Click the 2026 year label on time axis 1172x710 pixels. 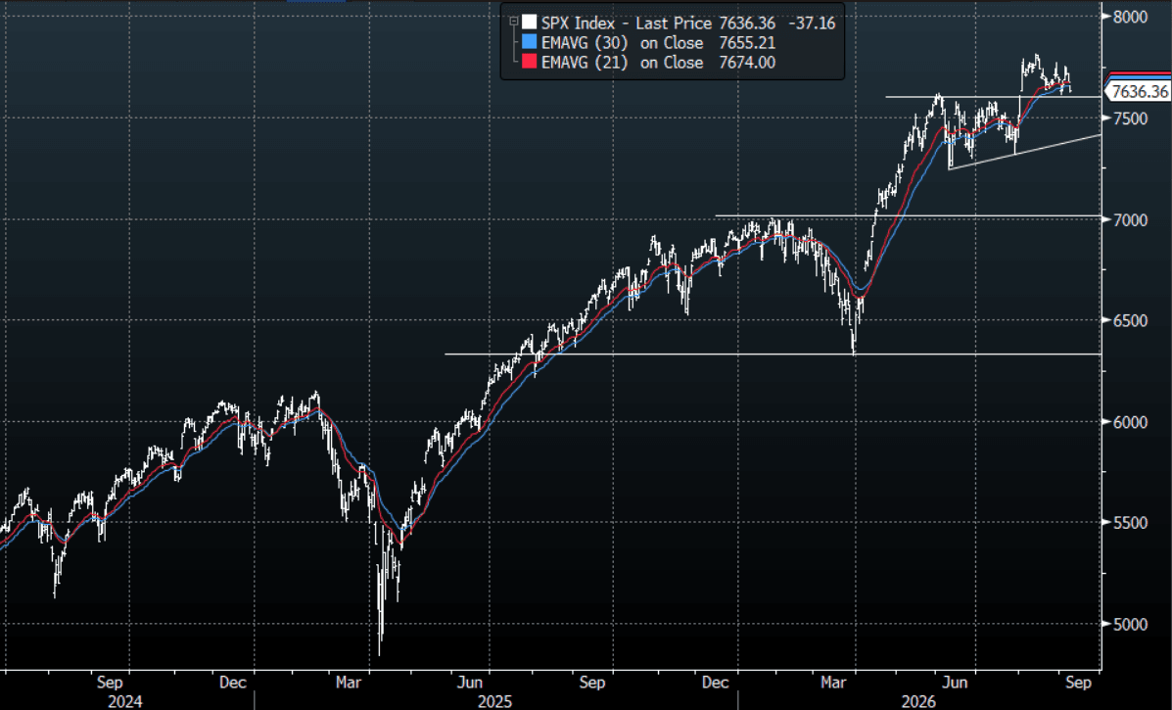(x=918, y=701)
